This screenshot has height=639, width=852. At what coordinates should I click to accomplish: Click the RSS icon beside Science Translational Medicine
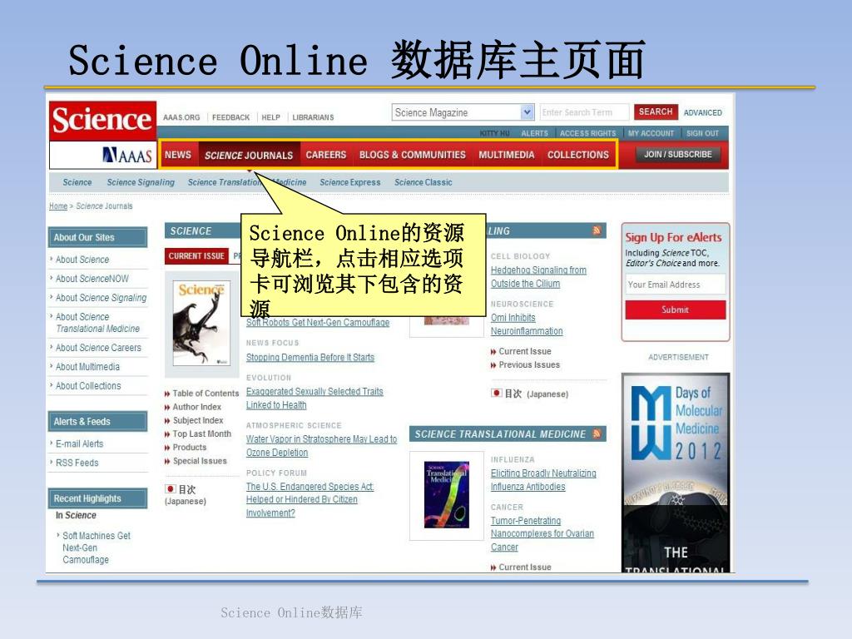point(597,433)
